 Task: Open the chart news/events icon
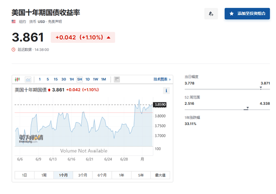117,79
